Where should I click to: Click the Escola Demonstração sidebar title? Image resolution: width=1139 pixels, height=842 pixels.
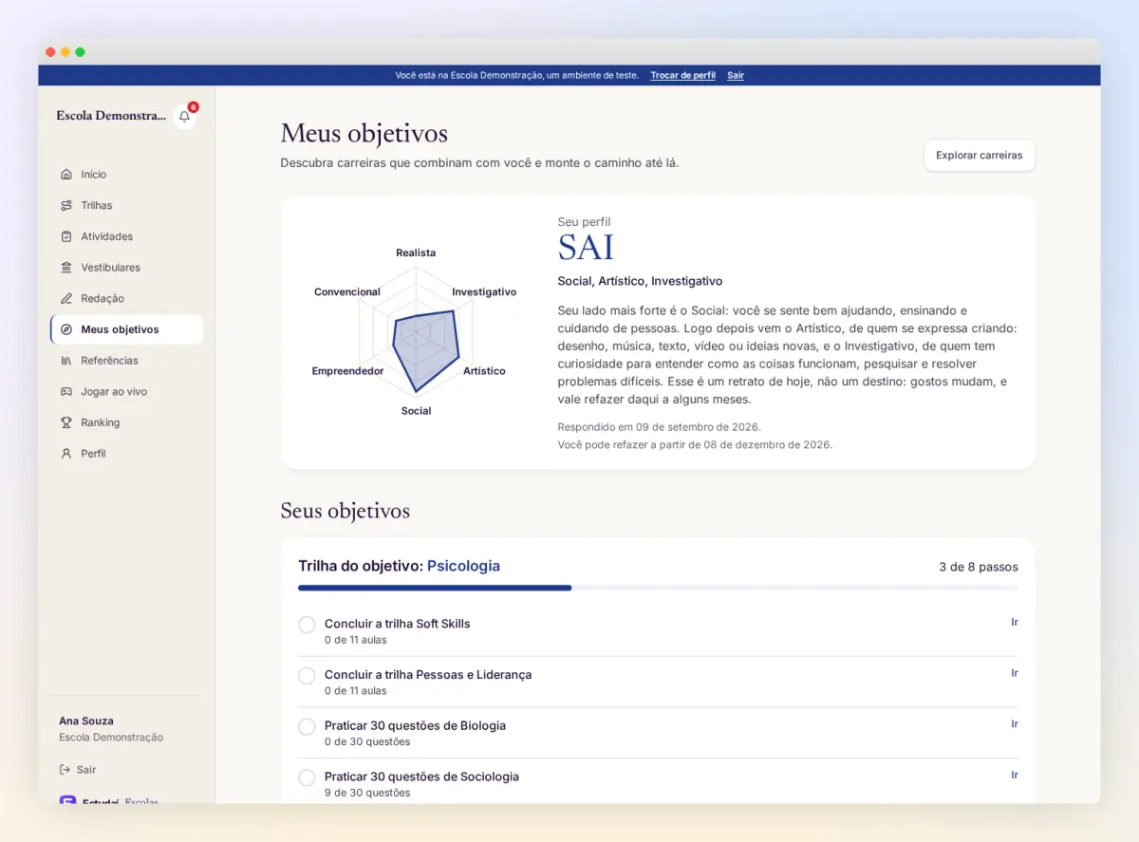coord(111,116)
